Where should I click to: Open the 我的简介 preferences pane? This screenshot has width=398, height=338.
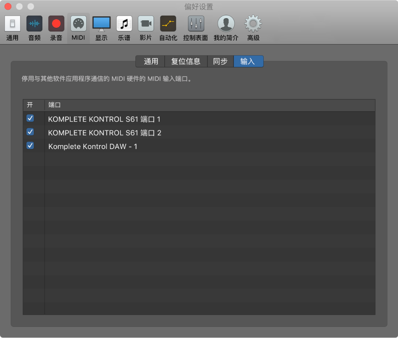pos(226,28)
